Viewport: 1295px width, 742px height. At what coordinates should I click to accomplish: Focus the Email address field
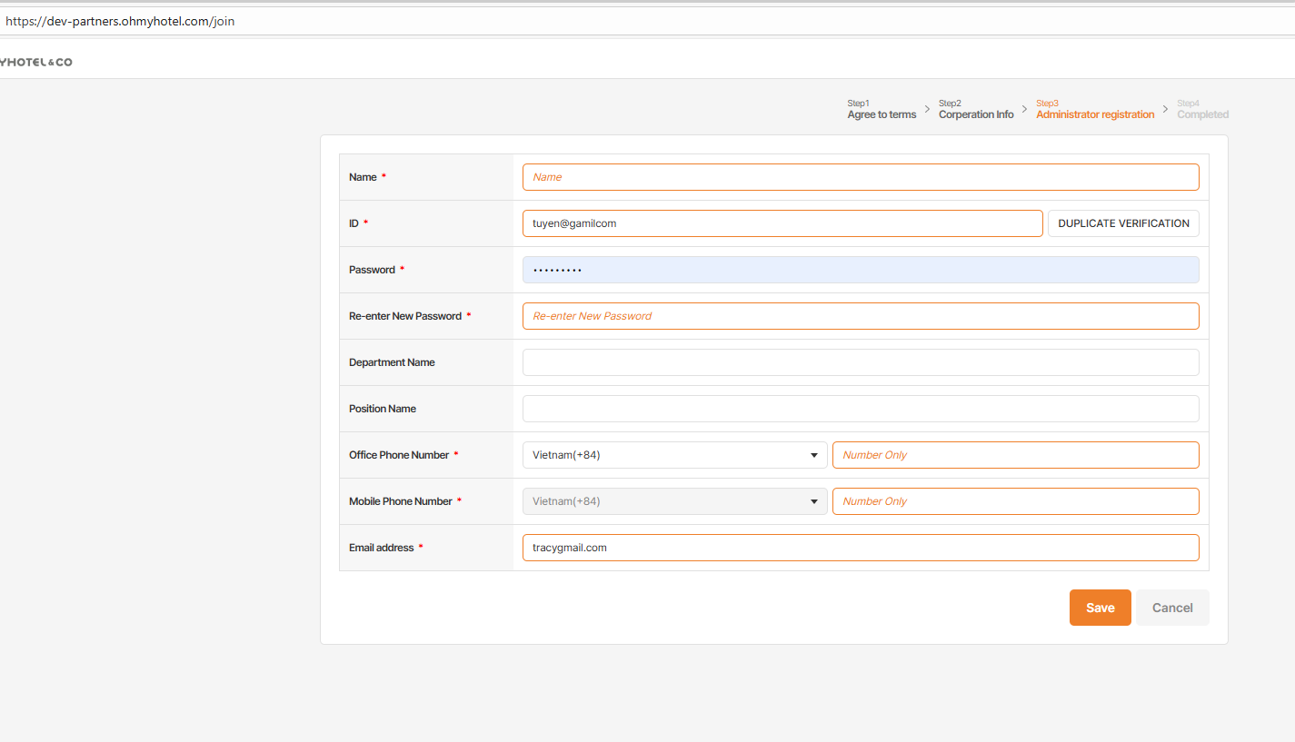coord(860,548)
